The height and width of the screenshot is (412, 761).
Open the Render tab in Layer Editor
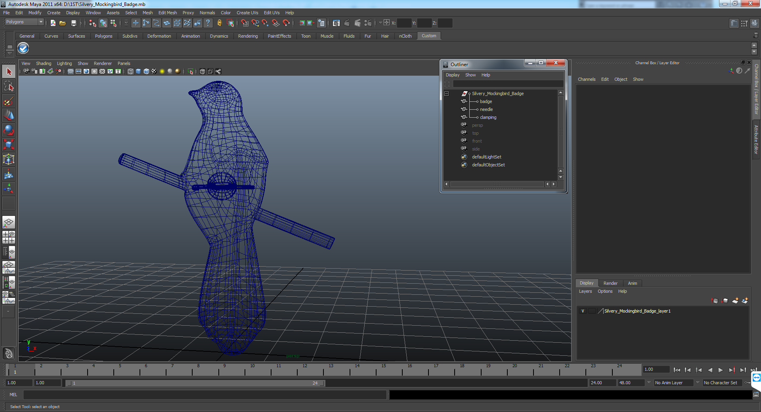pos(610,283)
